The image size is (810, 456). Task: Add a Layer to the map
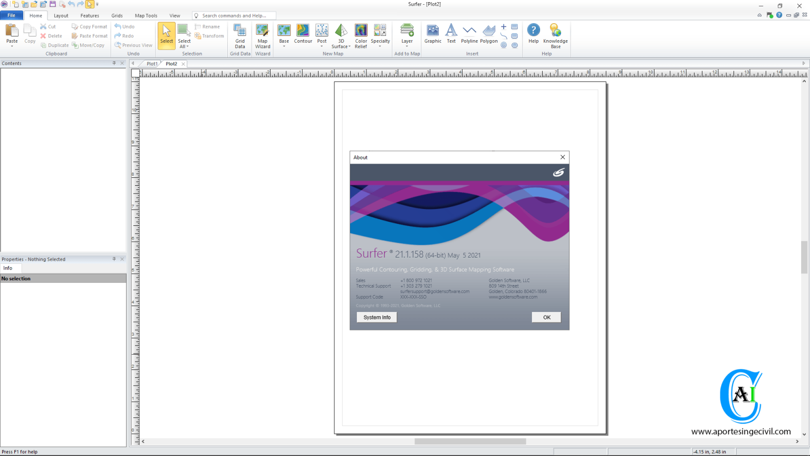407,33
